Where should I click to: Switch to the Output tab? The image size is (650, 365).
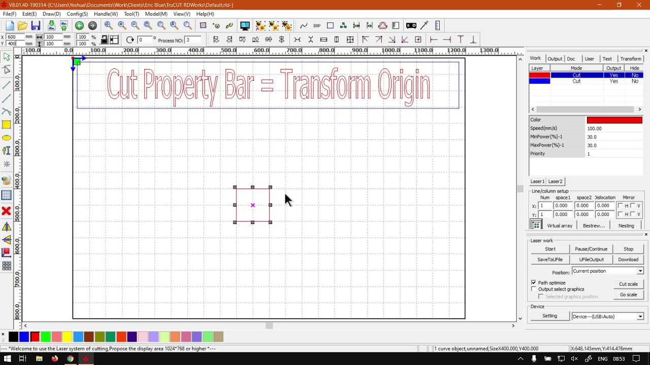[x=555, y=59]
